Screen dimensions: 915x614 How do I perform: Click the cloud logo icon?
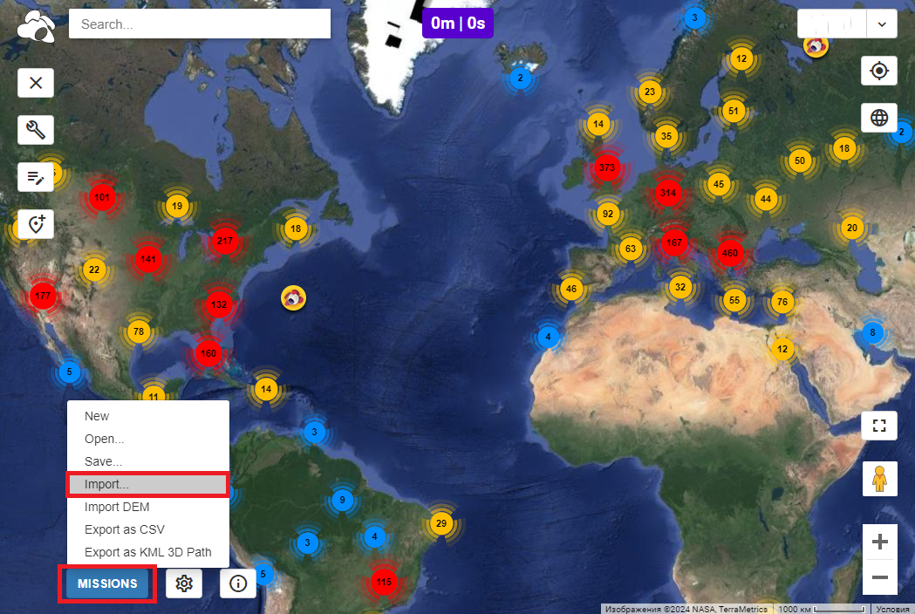[36, 26]
